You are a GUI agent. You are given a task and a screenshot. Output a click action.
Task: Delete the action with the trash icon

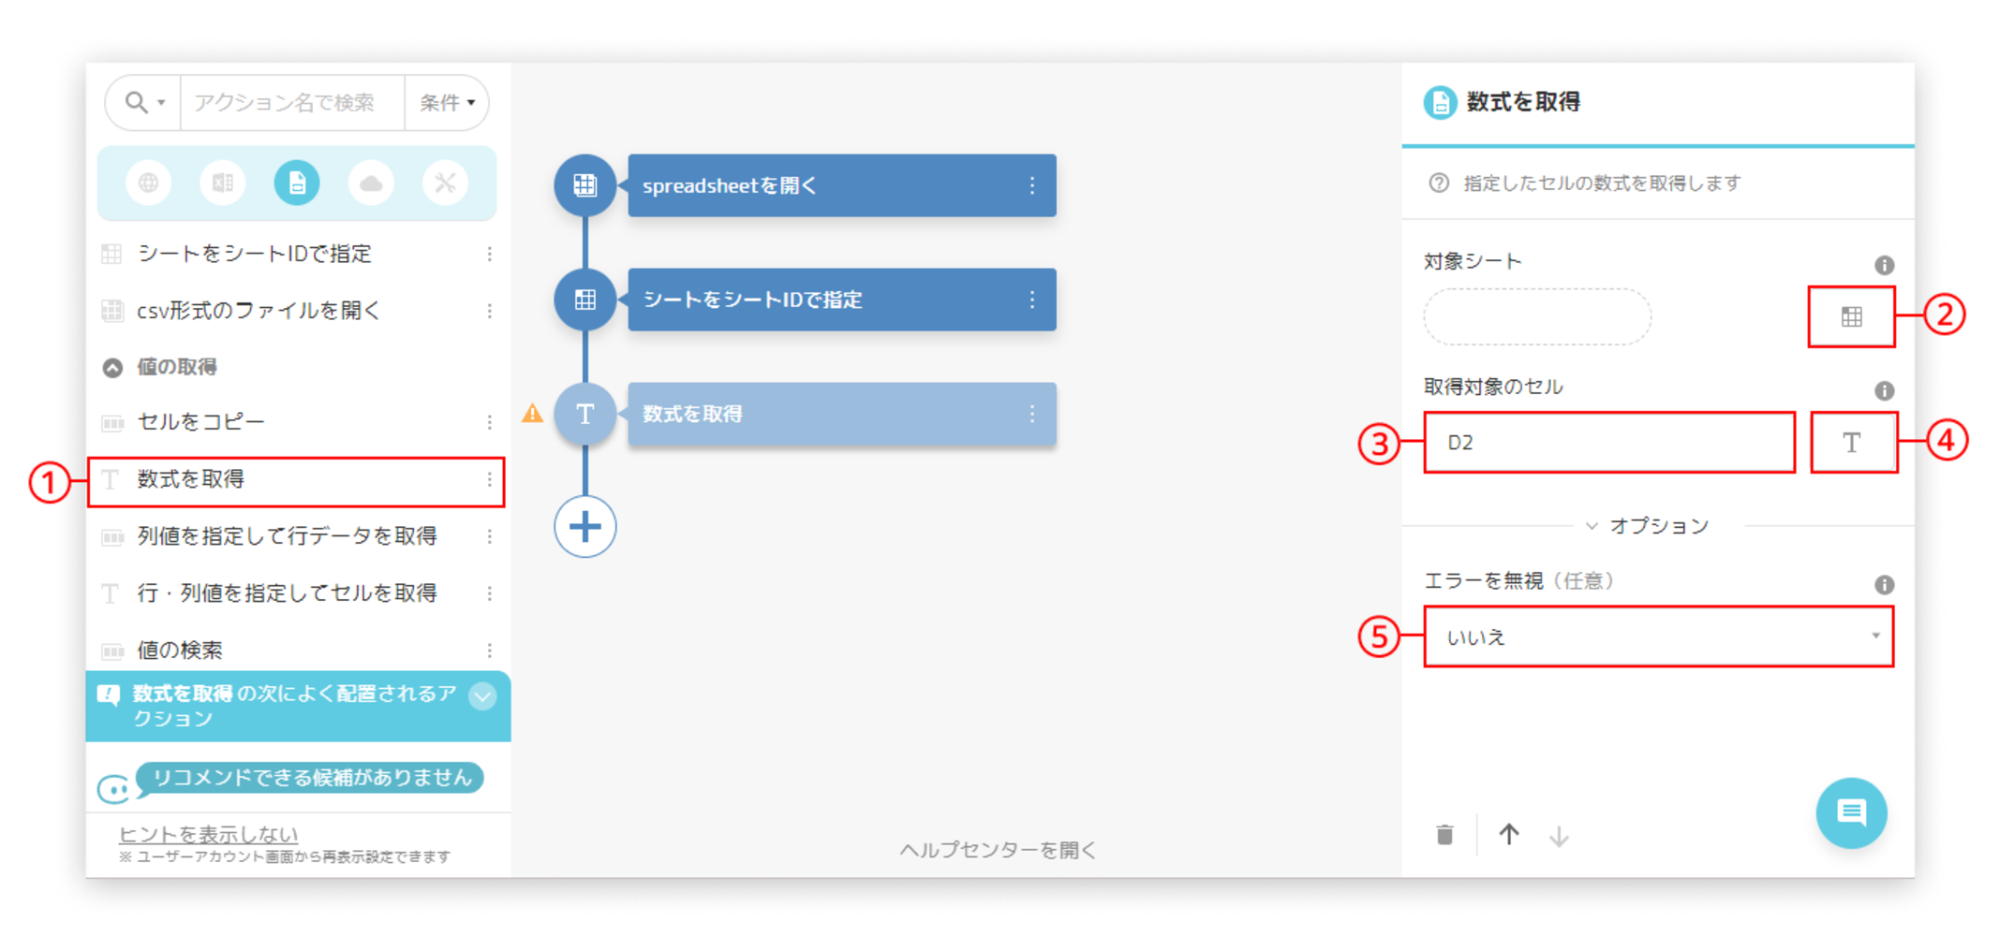click(x=1445, y=834)
